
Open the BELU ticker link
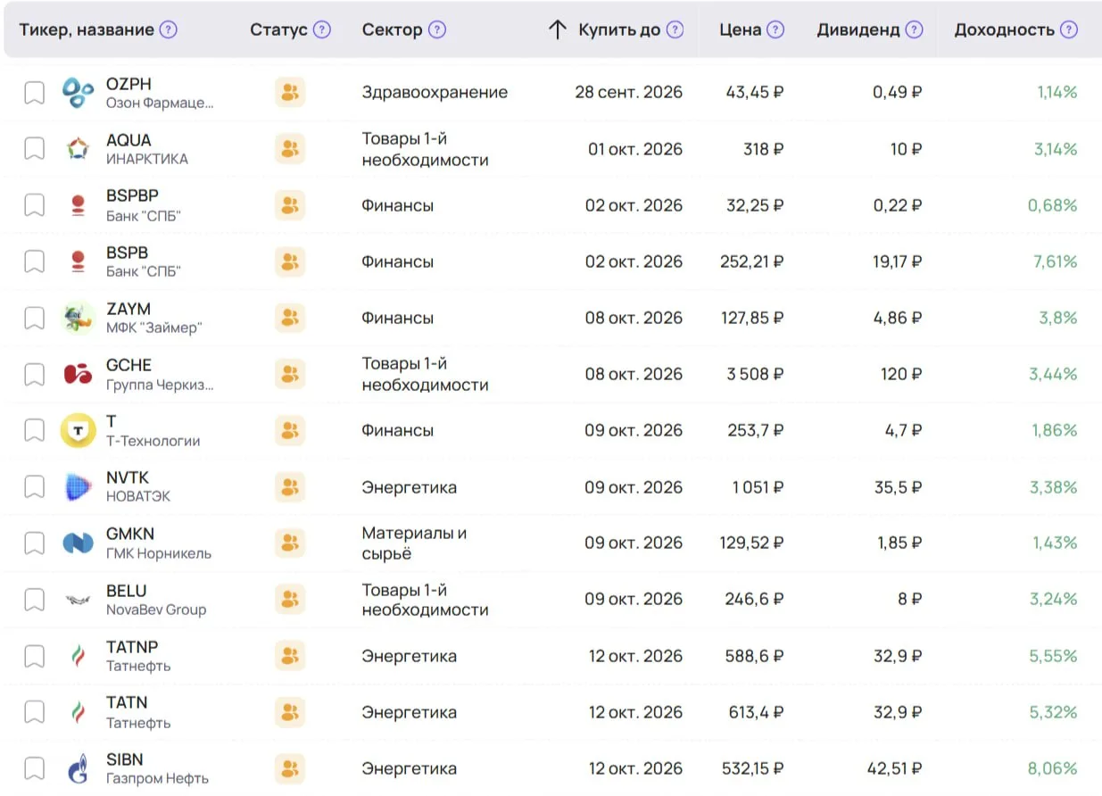point(126,591)
